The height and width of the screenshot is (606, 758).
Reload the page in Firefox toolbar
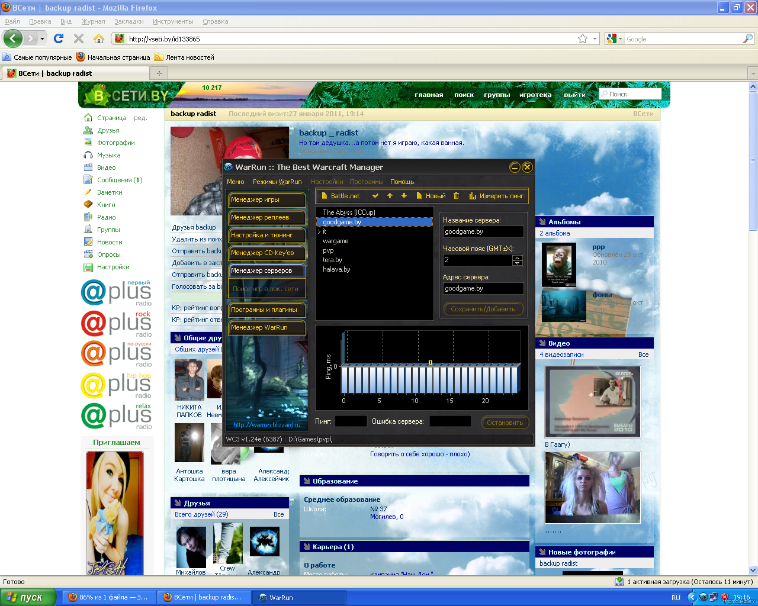58,38
